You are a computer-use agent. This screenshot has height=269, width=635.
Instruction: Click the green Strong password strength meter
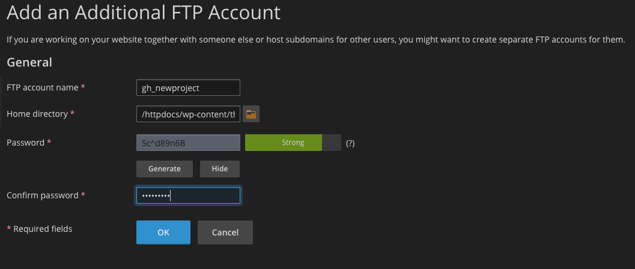[284, 143]
